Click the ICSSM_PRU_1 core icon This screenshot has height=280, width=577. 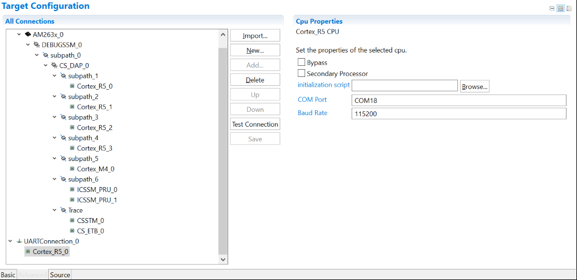[72, 200]
